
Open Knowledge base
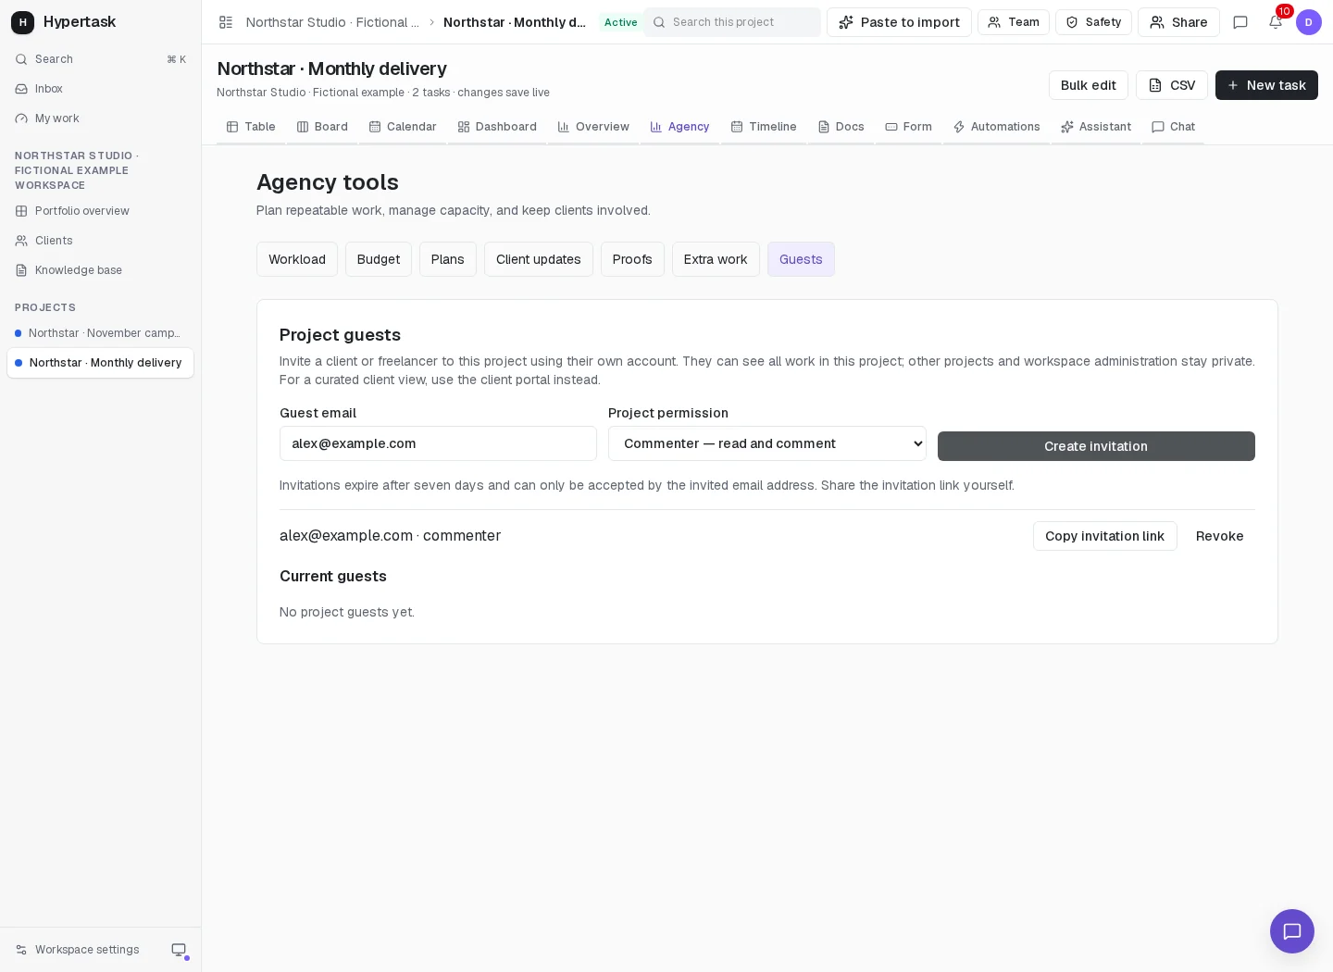(x=100, y=270)
